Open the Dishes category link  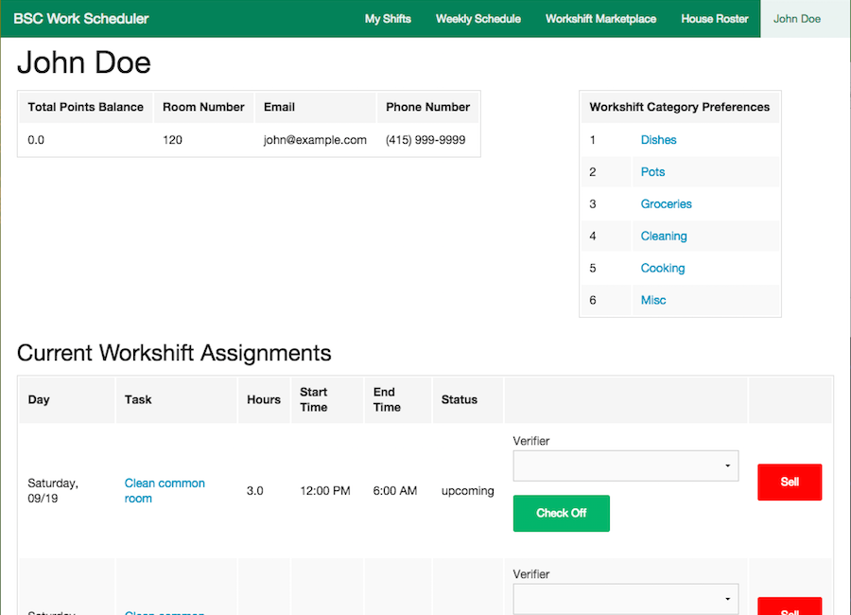[658, 140]
